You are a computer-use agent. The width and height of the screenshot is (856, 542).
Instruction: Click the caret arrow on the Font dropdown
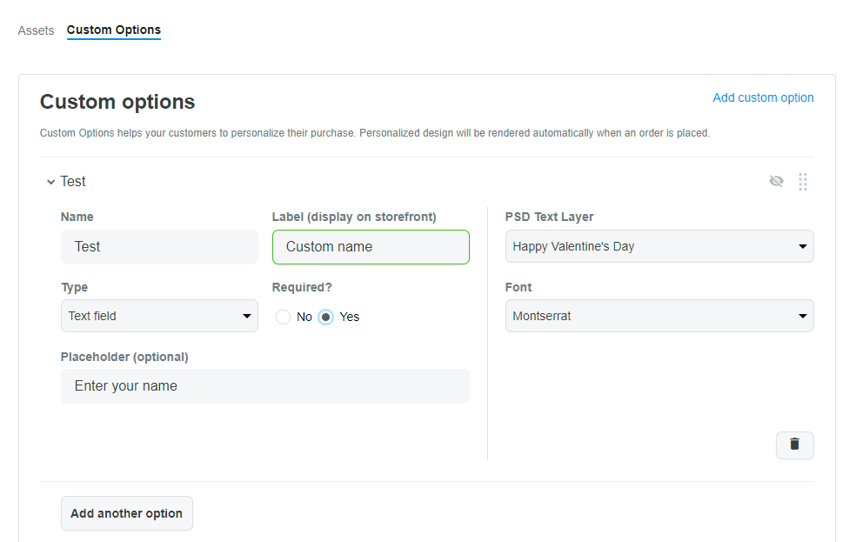point(804,316)
